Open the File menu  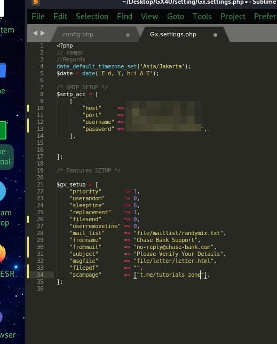point(38,17)
